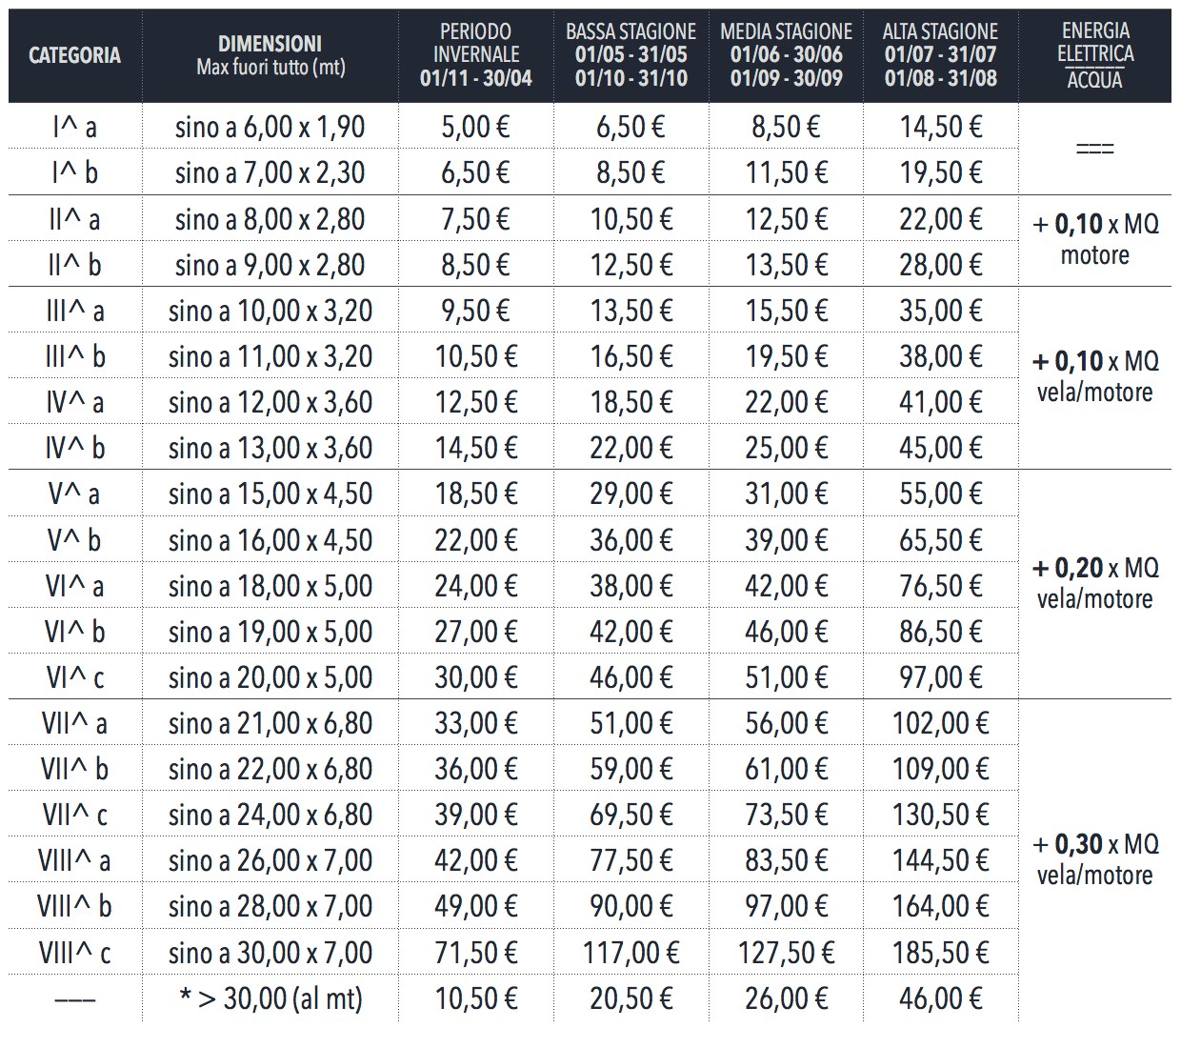The width and height of the screenshot is (1181, 1048).
Task: Select category VI^ b cell
Action: (x=74, y=632)
